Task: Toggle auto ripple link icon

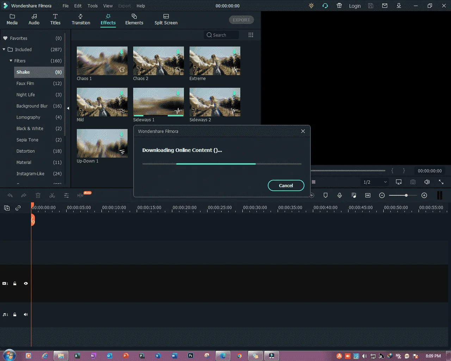Action: coord(18,208)
